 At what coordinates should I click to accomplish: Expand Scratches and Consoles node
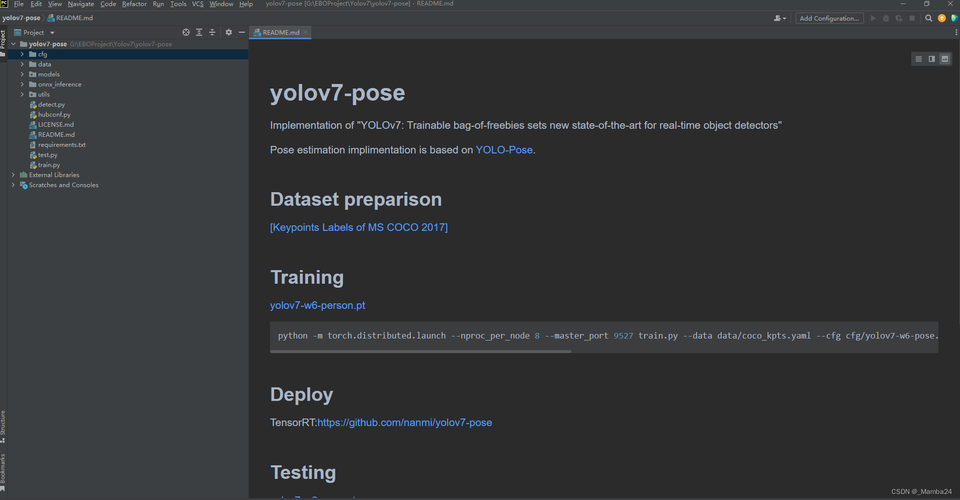[x=14, y=185]
